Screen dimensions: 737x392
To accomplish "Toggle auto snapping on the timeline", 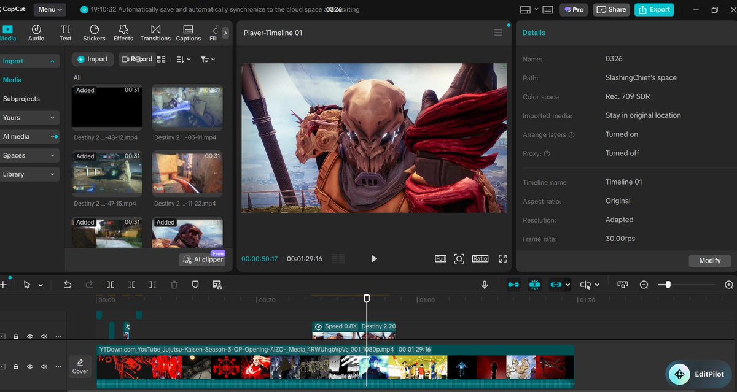I will (x=534, y=285).
